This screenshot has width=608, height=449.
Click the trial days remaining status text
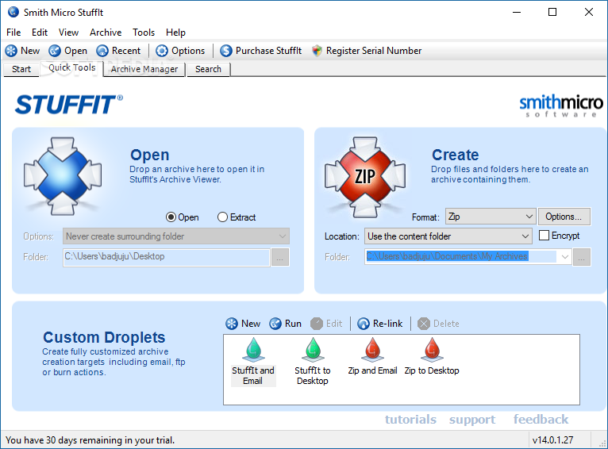pos(90,440)
